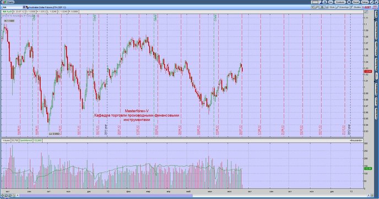Click the symbol description icon beside ticker
The image size is (379, 199).
pyautogui.click(x=27, y=8)
